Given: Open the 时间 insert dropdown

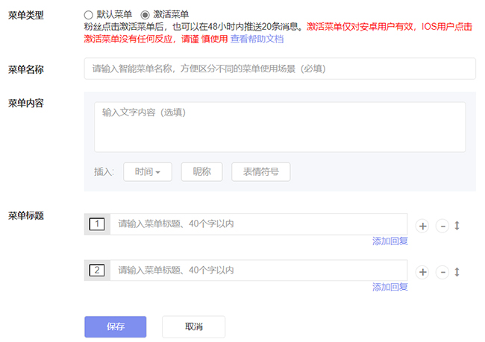Looking at the screenshot, I should (148, 172).
